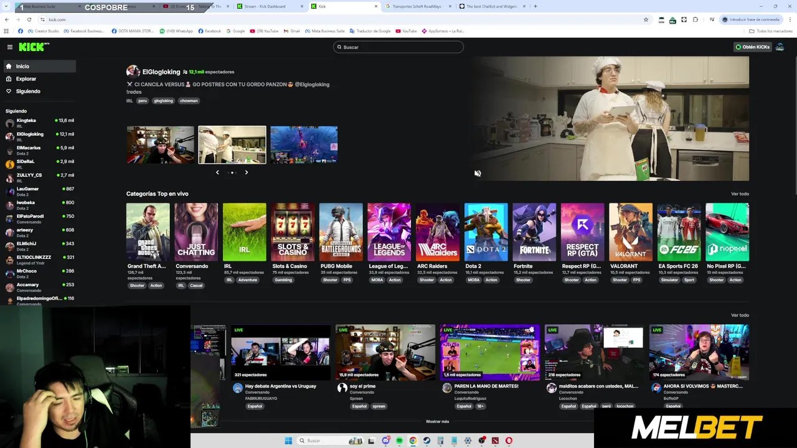Bookmark this page with the star icon

pos(646,19)
